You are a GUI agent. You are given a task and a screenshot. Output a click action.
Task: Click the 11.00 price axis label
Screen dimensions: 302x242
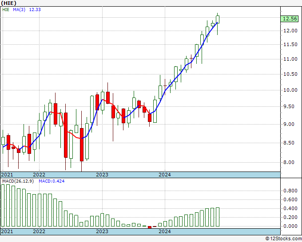pos(290,59)
